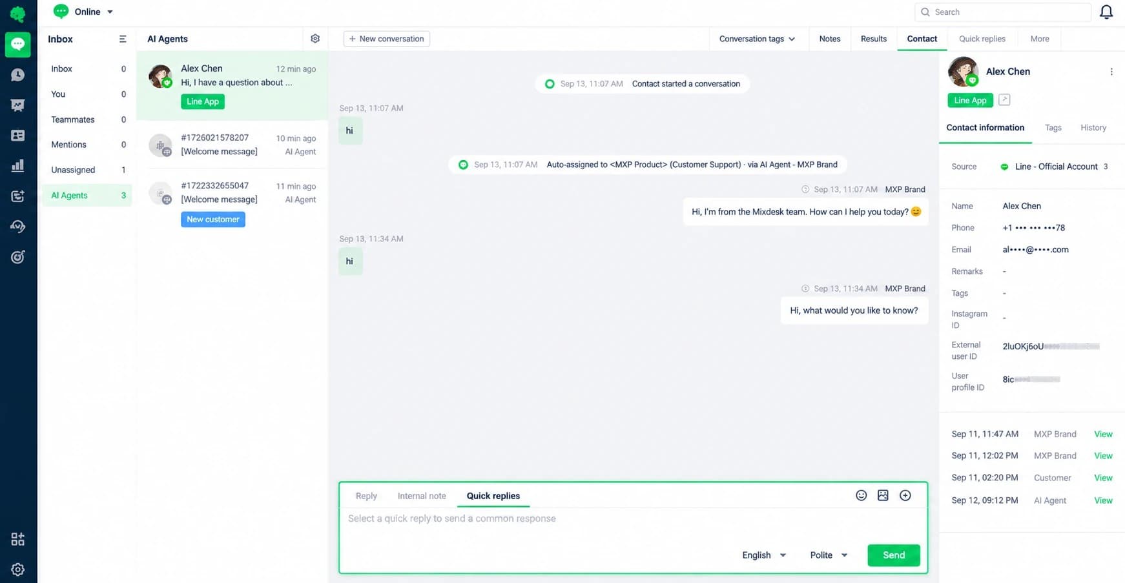Image resolution: width=1125 pixels, height=583 pixels.
Task: Click the Search field at top
Action: coord(1003,12)
